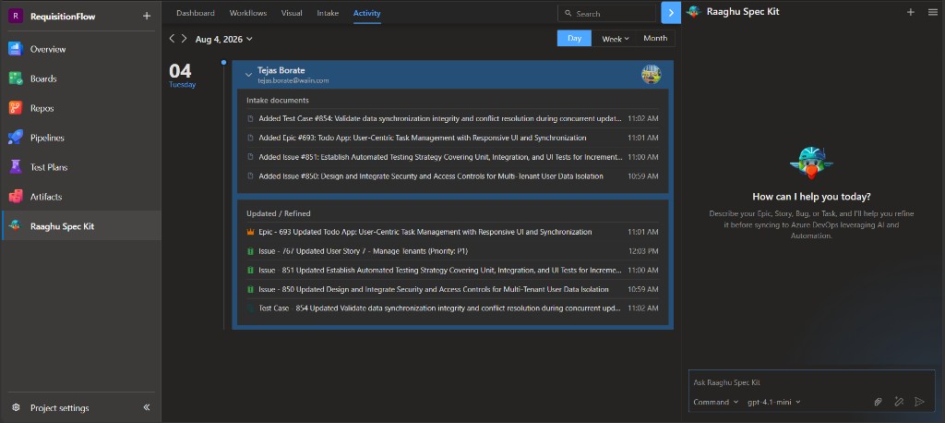The image size is (945, 423).
Task: Collapse chat panel with blue arrow button
Action: pyautogui.click(x=671, y=13)
